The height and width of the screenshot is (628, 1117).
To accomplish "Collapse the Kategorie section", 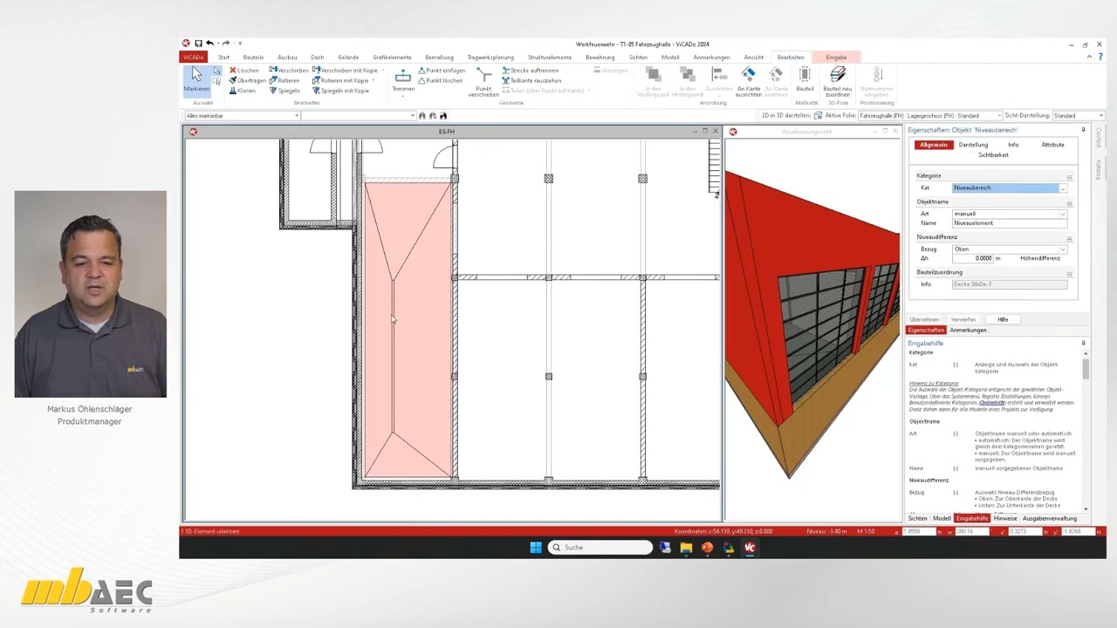I will coord(1069,178).
